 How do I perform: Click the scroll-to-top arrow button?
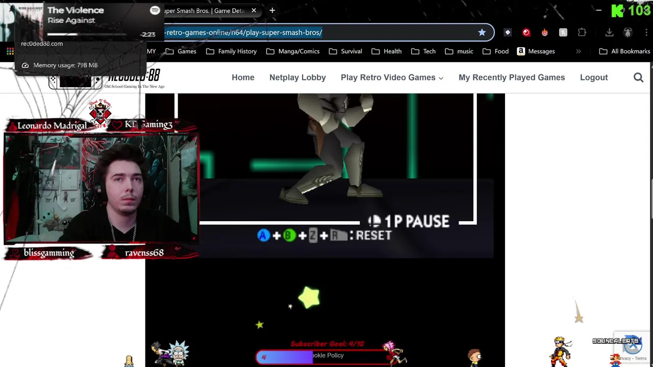633,345
